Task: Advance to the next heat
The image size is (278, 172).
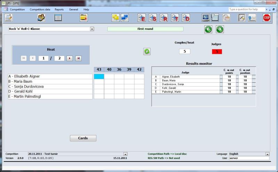Action: tap(69, 58)
